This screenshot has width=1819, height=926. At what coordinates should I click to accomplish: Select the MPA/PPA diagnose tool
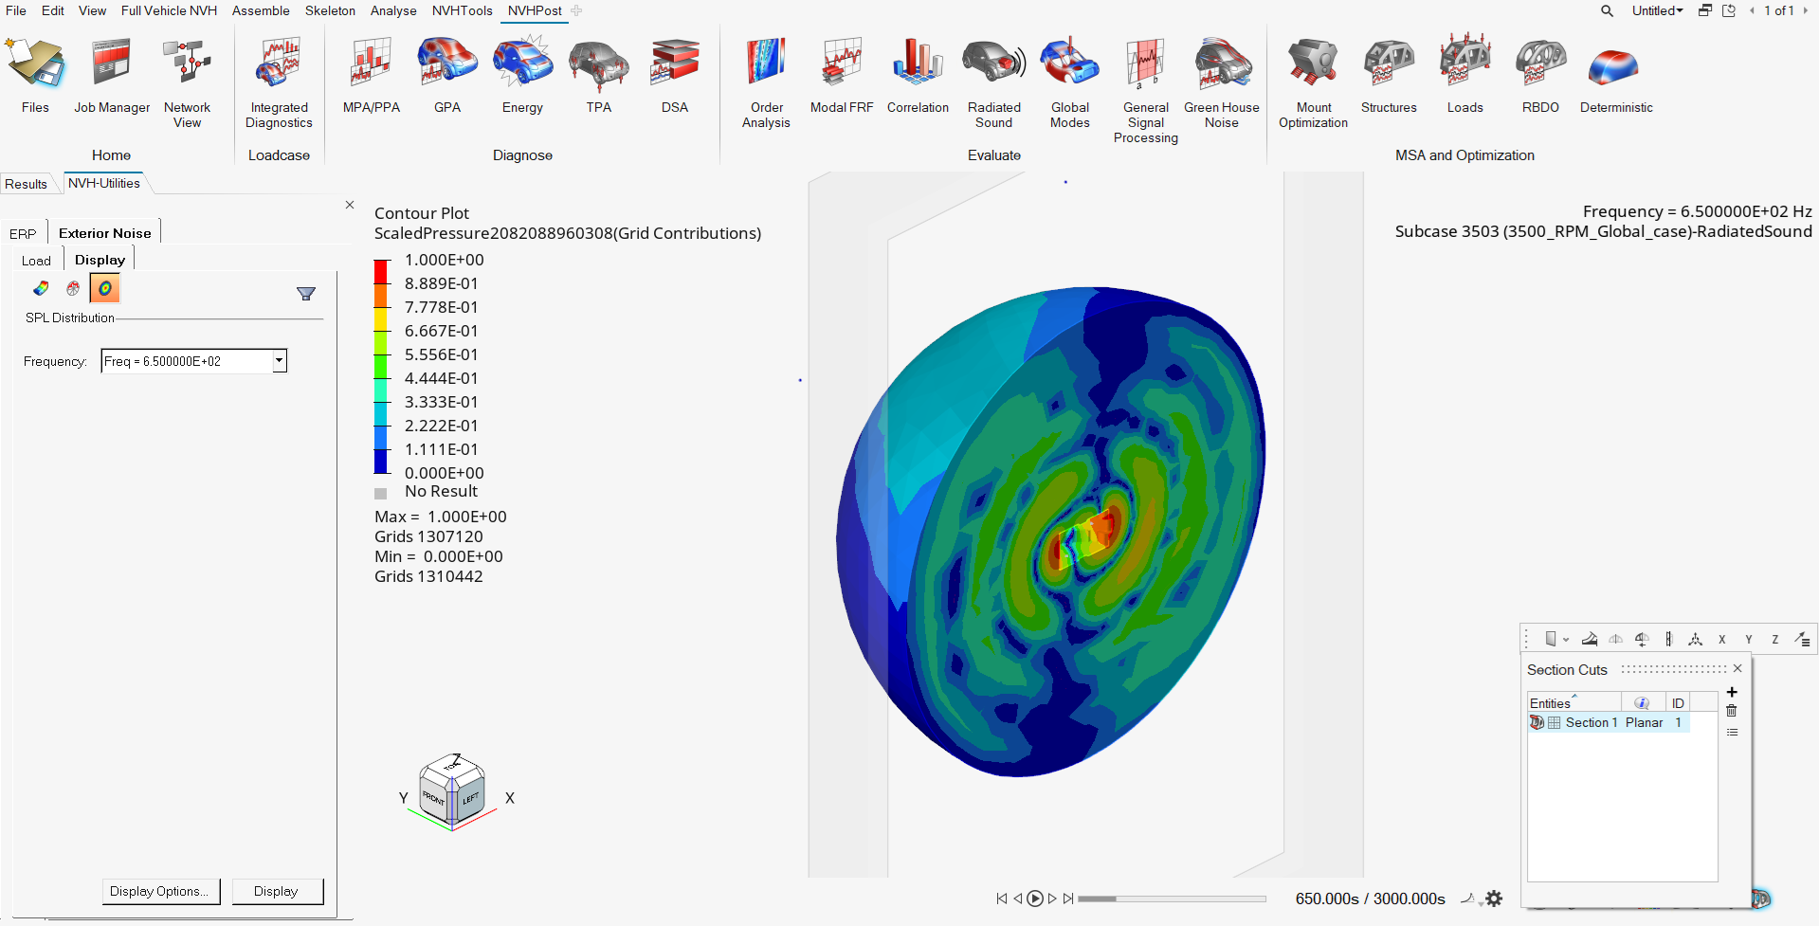tap(371, 76)
